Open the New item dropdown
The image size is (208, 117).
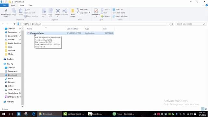tap(83, 9)
